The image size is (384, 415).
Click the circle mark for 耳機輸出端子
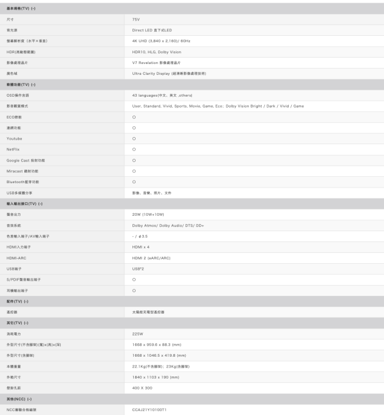(x=134, y=290)
